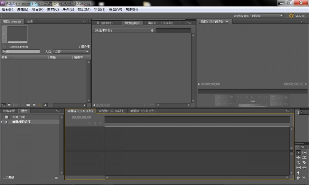The image size is (309, 185).
Task: Switch the Project panel to icon view
Action: coord(9,105)
